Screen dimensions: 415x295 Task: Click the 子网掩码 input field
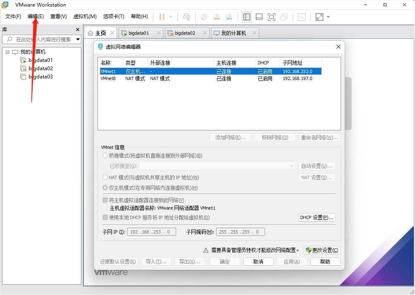point(240,232)
